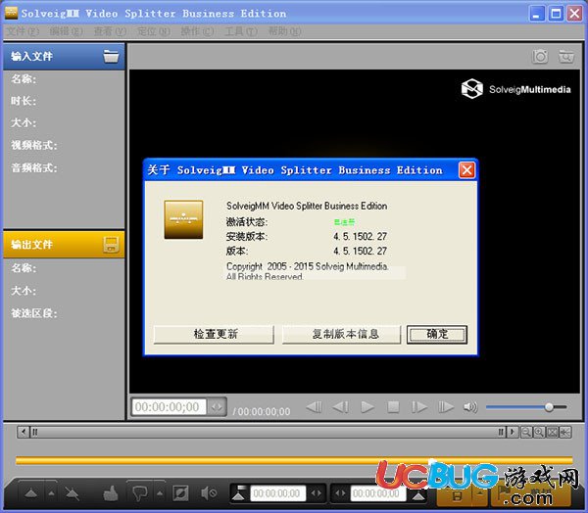The height and width of the screenshot is (513, 588).
Task: Confirm the About dialog with 确定
Action: (x=437, y=334)
